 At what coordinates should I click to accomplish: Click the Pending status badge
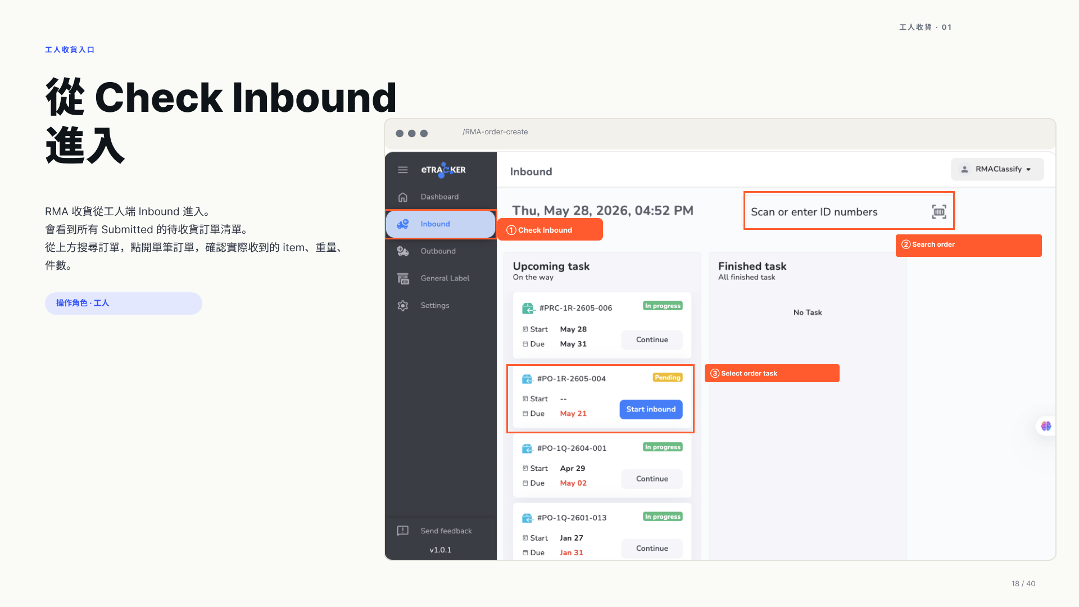668,378
